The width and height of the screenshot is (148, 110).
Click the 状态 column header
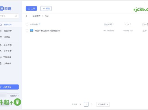pyautogui.click(x=145, y=25)
